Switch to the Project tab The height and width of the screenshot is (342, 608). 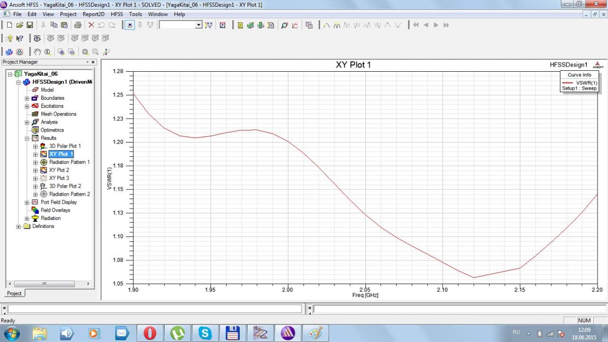[14, 294]
